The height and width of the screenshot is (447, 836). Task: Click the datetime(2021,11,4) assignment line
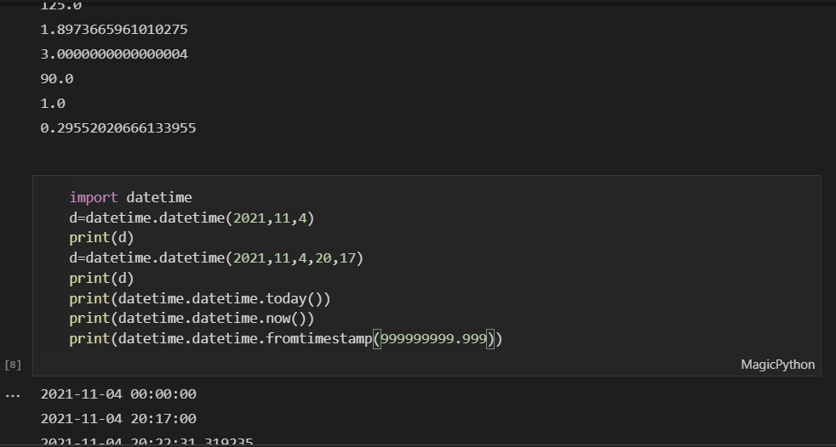[x=192, y=218]
